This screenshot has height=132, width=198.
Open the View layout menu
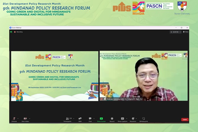point(186,32)
